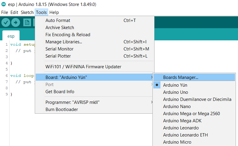Expand the Board: "Arduino Yún" submenu
238x146 pixels.
[x=94, y=77]
